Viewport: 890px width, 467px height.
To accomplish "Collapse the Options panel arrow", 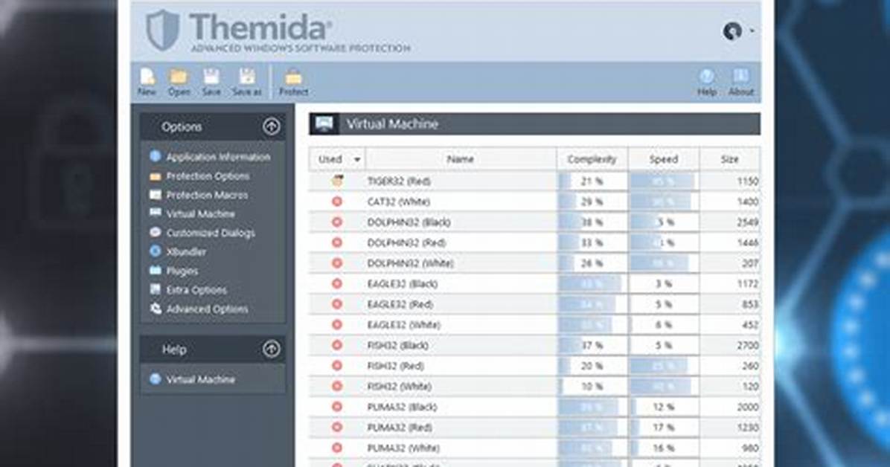I will click(x=272, y=126).
